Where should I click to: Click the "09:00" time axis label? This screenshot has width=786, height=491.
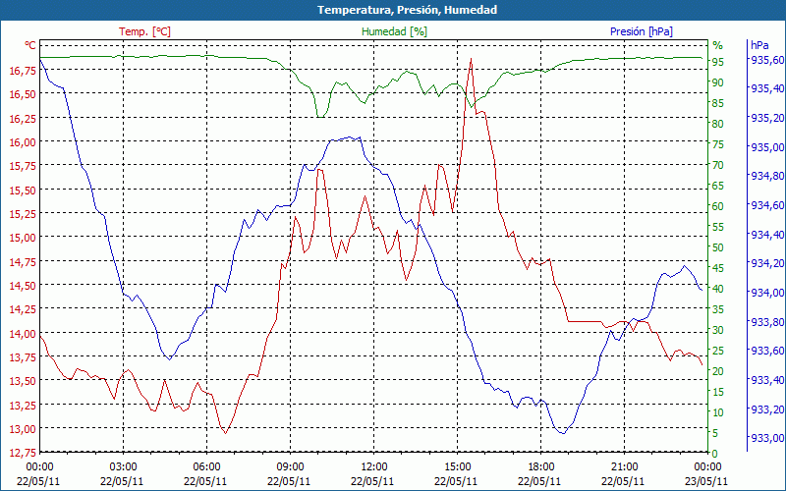click(x=290, y=467)
